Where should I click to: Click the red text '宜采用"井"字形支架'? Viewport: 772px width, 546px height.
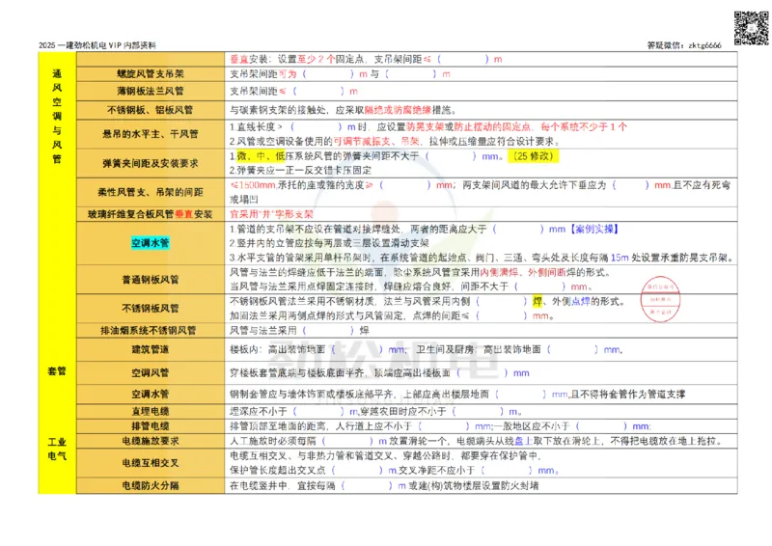coord(272,214)
